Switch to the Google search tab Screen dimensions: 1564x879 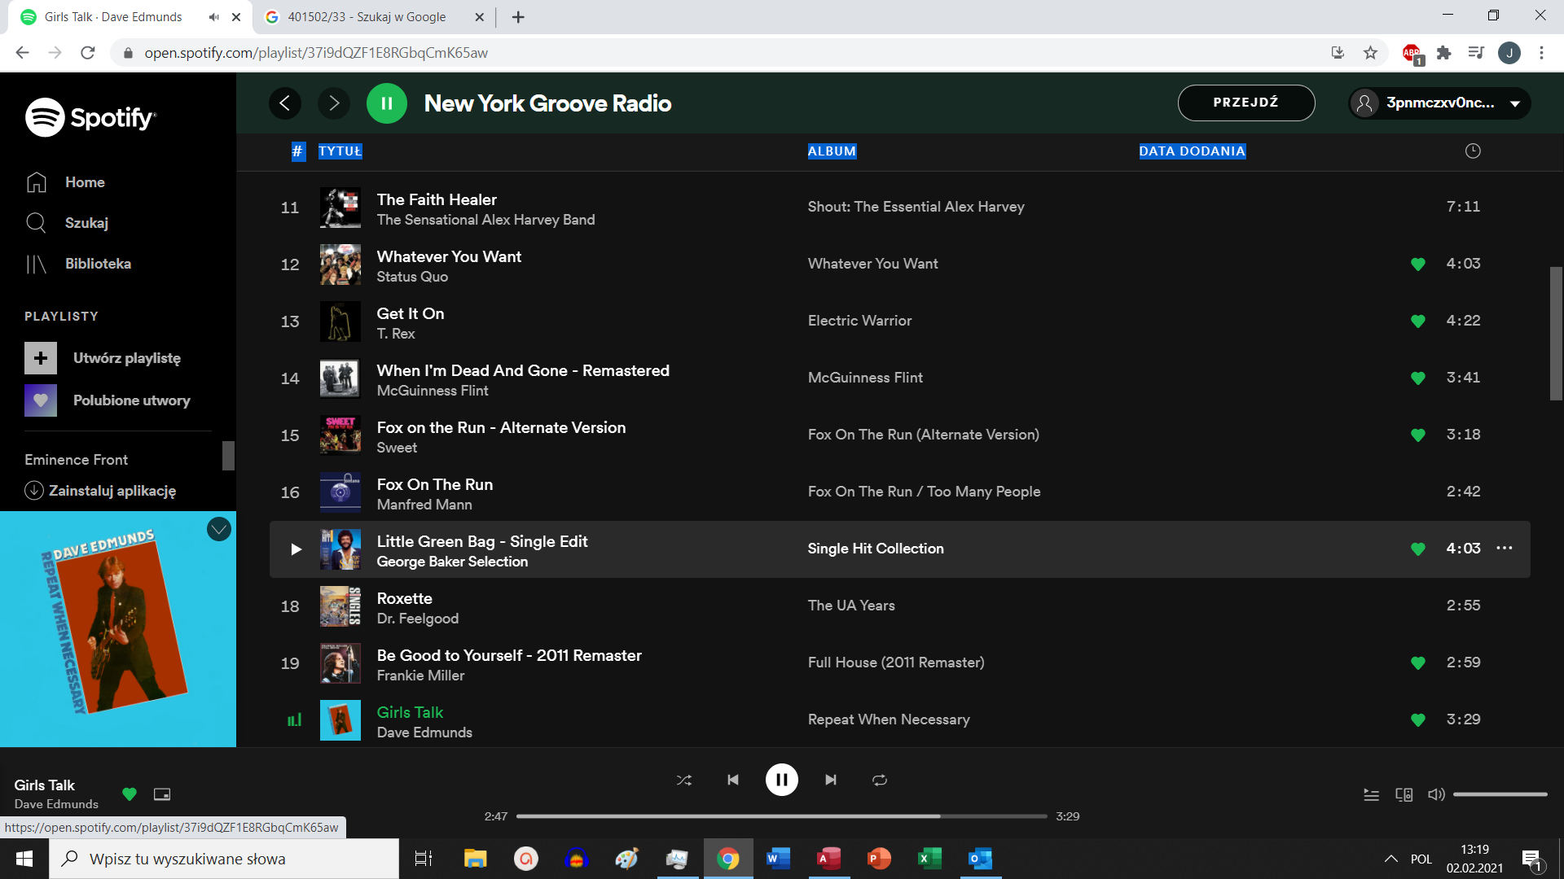tap(376, 17)
